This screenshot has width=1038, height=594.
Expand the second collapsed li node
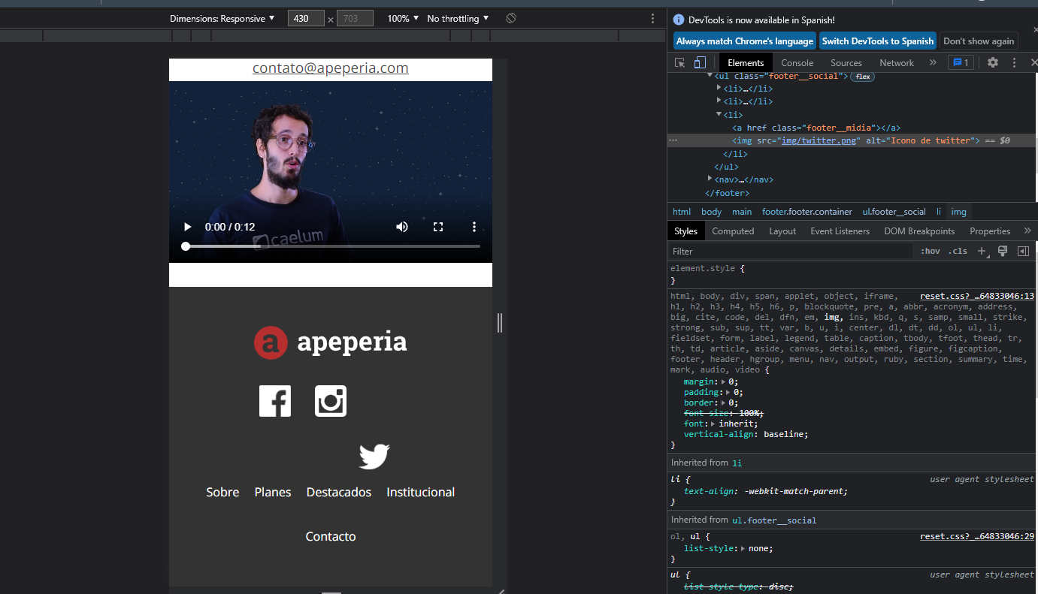[x=719, y=101]
